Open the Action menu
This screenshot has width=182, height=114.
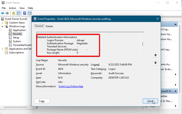12,8
